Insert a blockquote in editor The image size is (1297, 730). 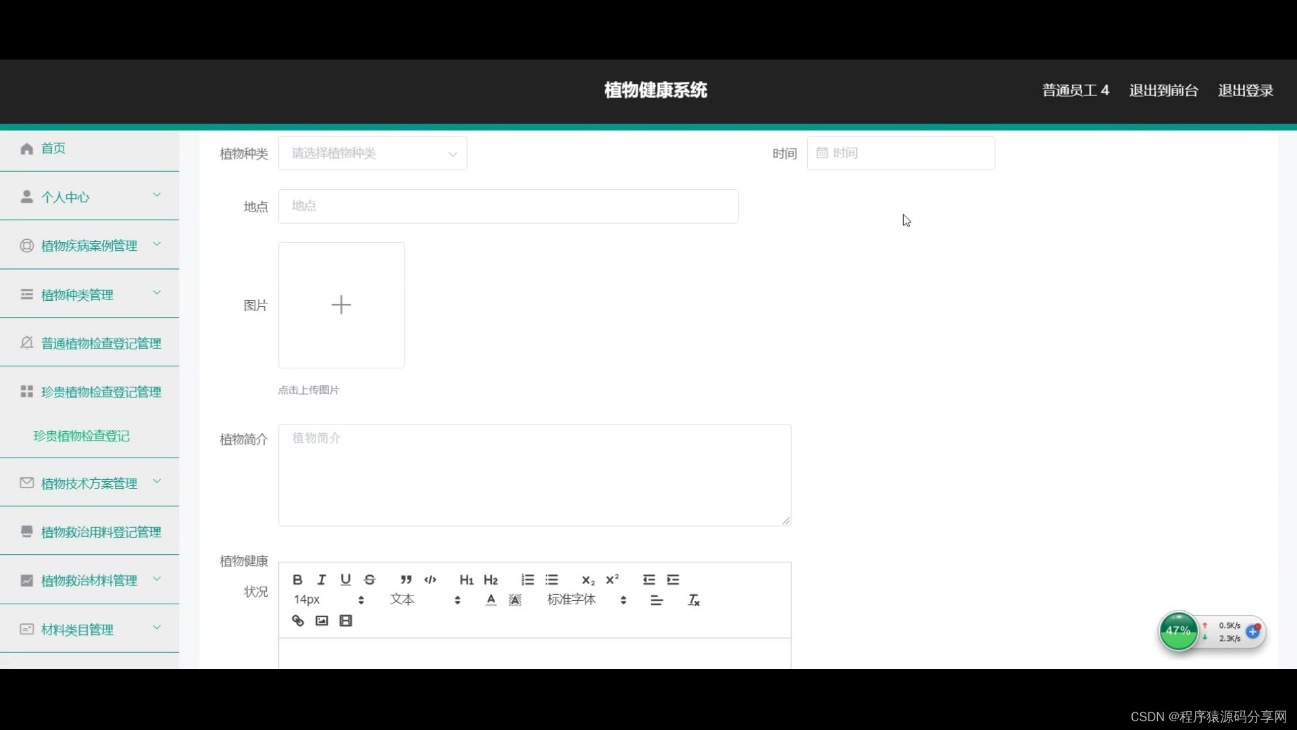pos(405,579)
